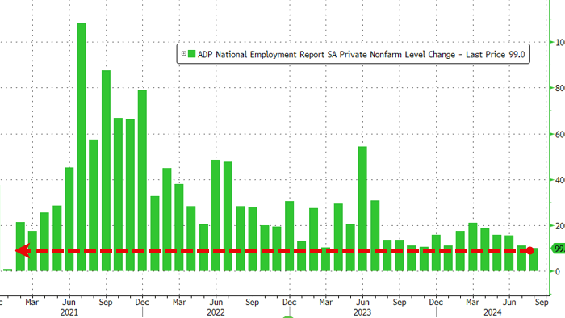This screenshot has width=565, height=318.
Task: Click the 0 value on the right axis
Action: [x=558, y=271]
